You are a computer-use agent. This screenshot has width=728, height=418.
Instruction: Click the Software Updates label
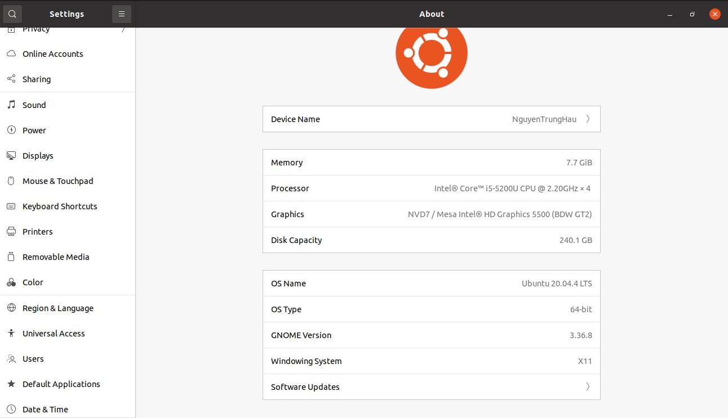tap(305, 387)
